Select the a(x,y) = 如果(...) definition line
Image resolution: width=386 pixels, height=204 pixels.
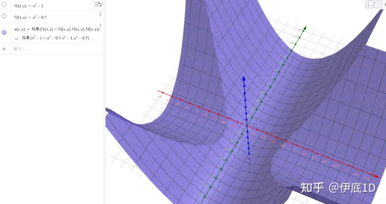57,29
